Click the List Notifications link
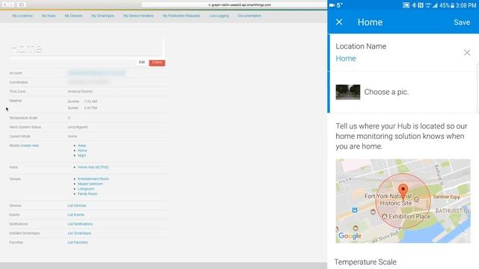 pos(80,224)
